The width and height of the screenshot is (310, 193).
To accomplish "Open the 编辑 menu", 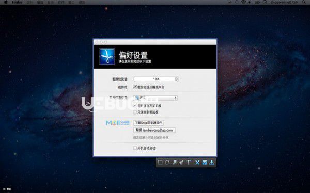I will click(x=40, y=3).
